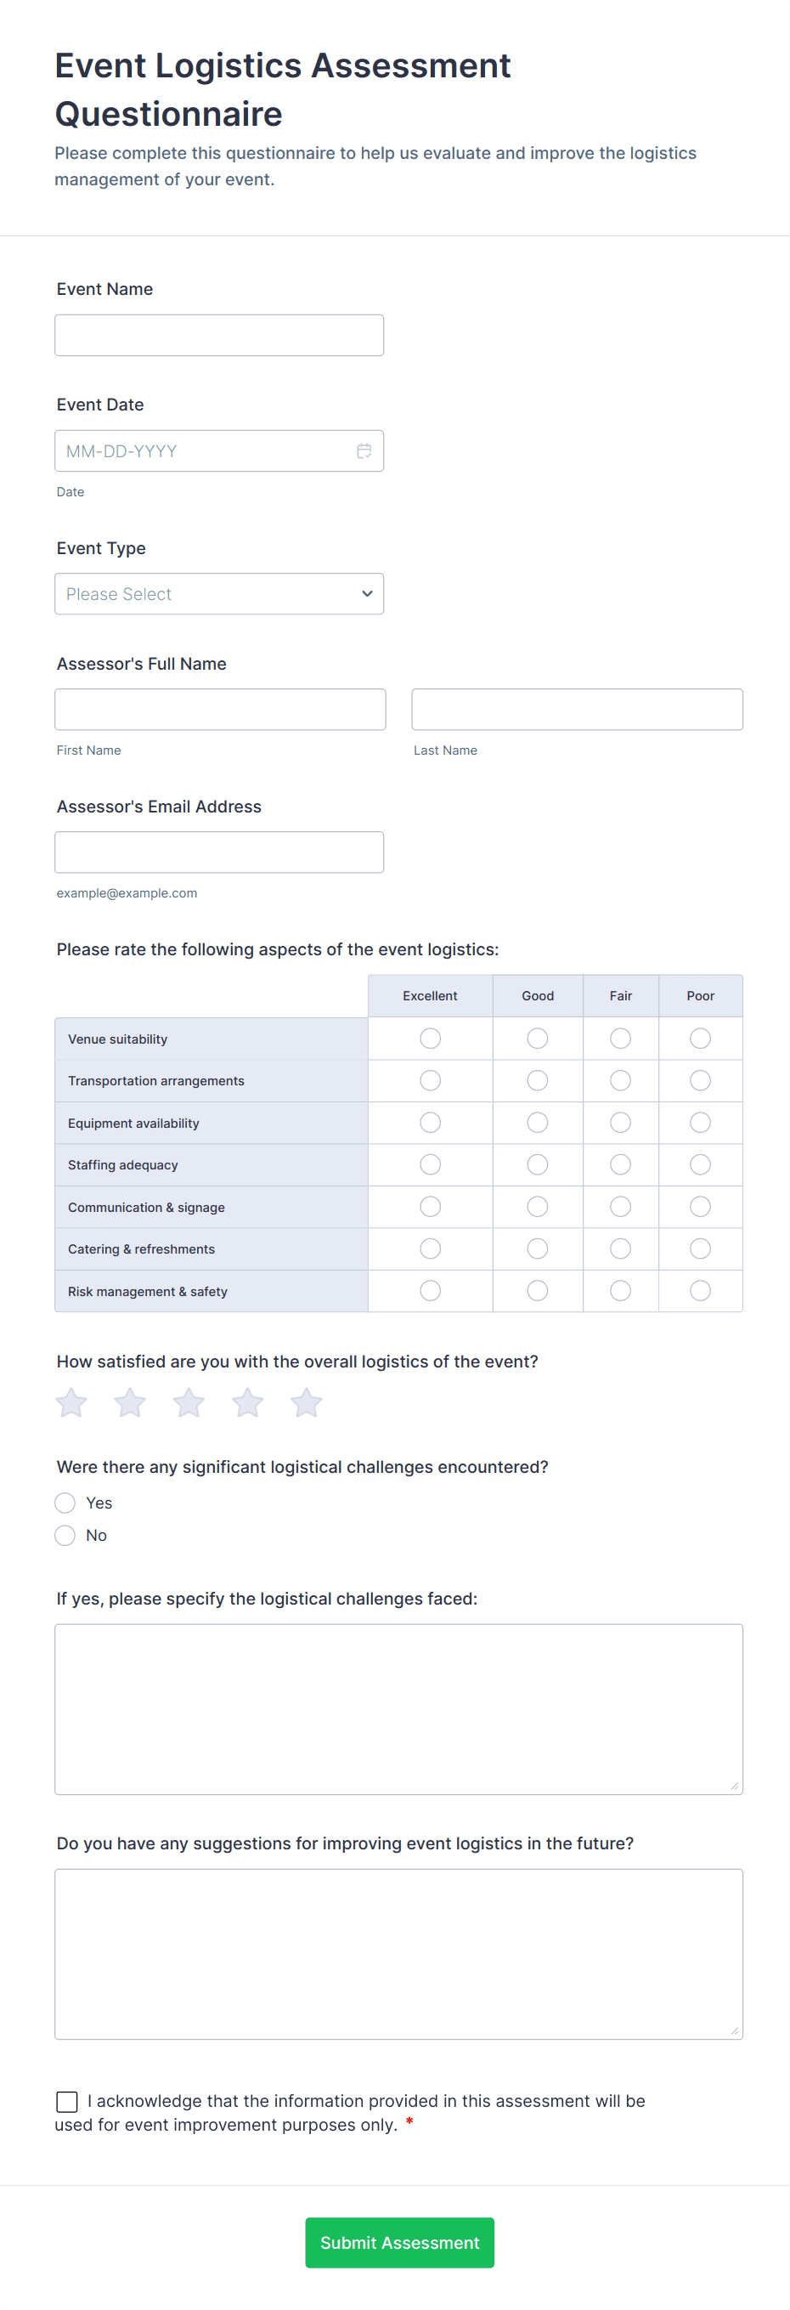Image resolution: width=790 pixels, height=2310 pixels.
Task: Check the acknowledgment checkbox
Action: click(x=67, y=2101)
